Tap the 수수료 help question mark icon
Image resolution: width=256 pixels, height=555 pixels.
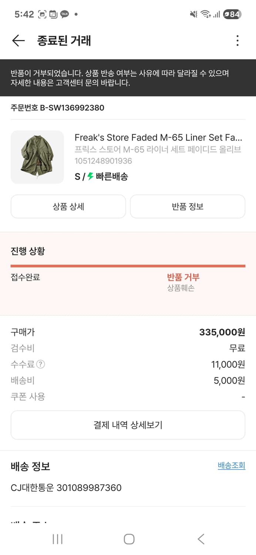pyautogui.click(x=41, y=364)
